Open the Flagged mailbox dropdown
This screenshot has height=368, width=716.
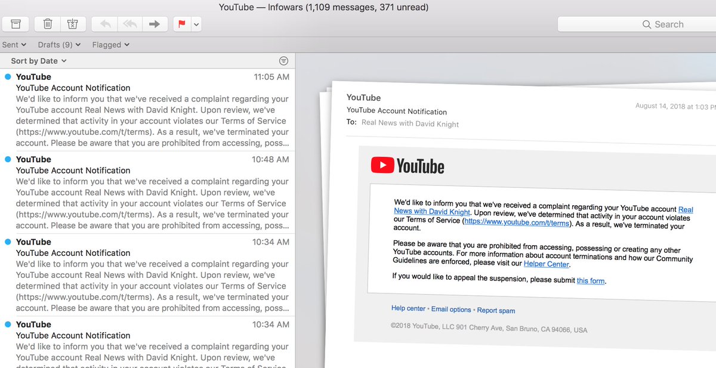pyautogui.click(x=111, y=45)
